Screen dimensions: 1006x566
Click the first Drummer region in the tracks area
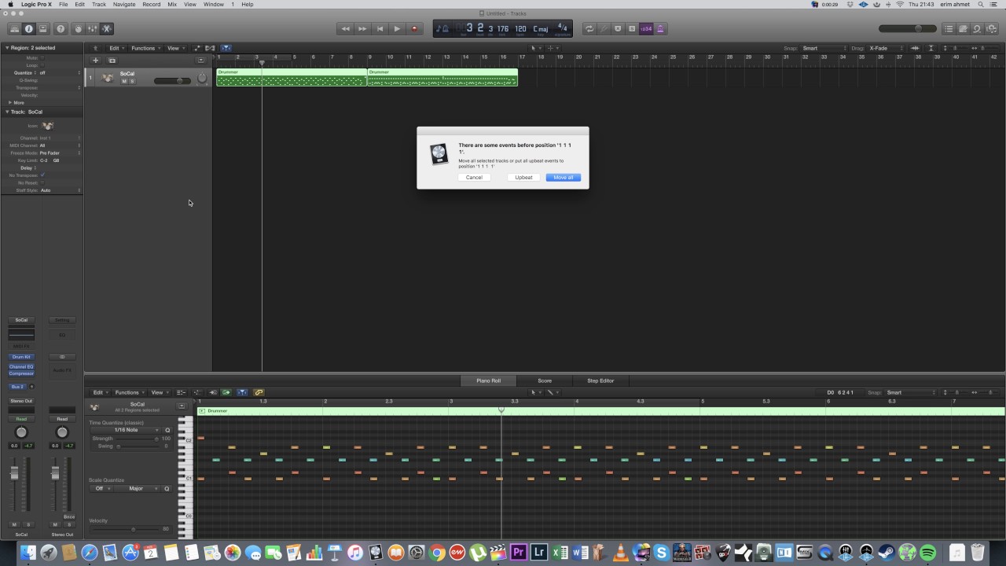point(292,77)
